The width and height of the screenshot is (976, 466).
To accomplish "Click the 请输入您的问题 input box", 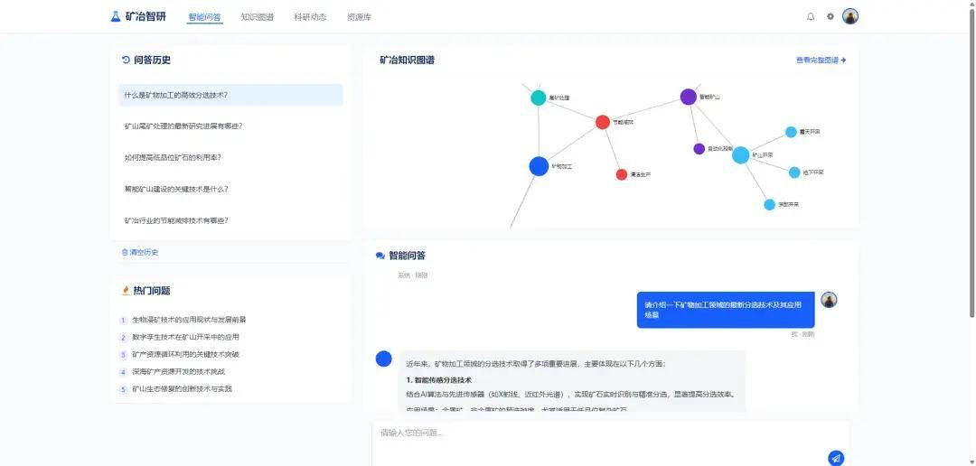I will click(x=596, y=433).
